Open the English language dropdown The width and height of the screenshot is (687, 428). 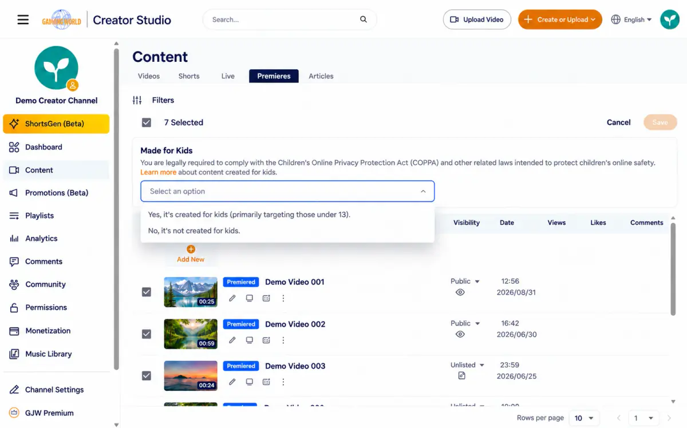click(x=631, y=19)
